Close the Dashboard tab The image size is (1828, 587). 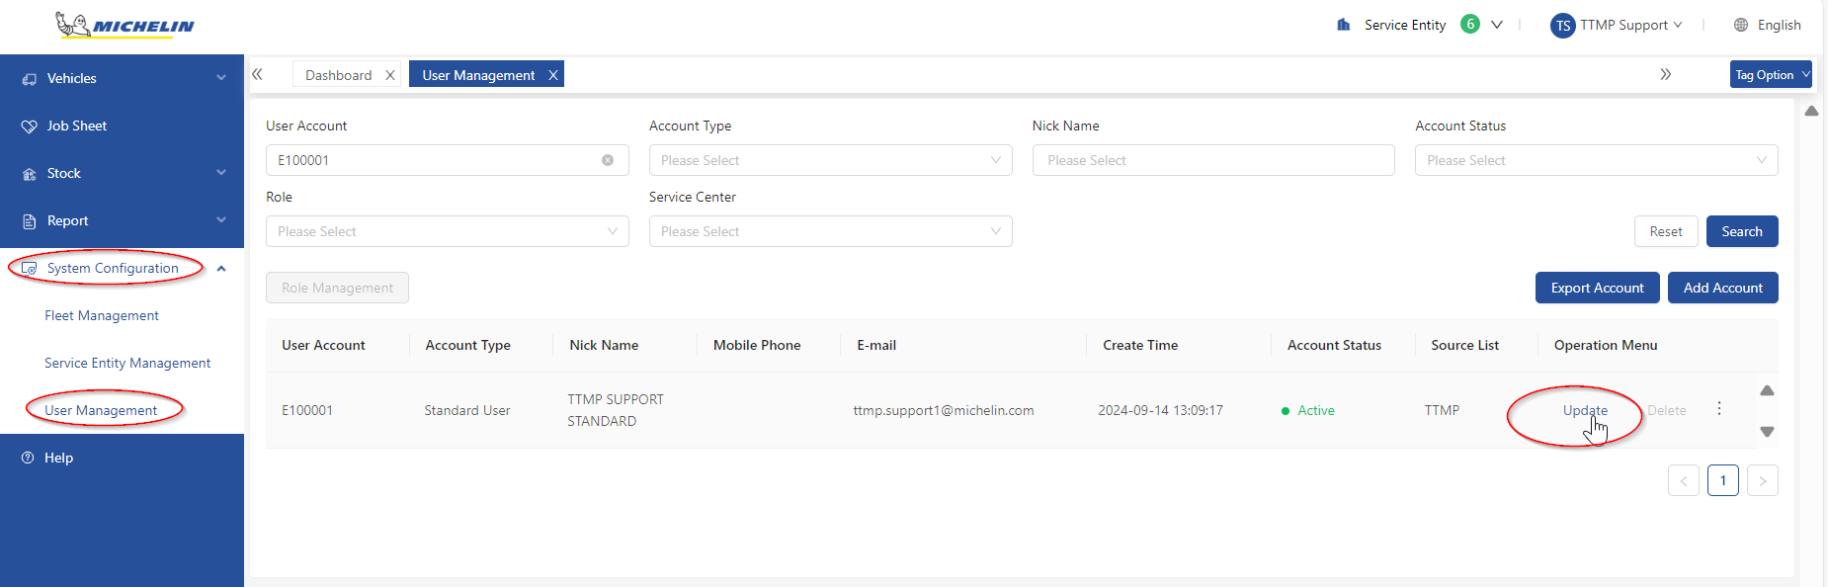pyautogui.click(x=390, y=75)
